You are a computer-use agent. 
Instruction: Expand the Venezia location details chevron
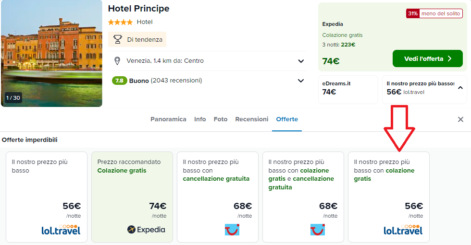[301, 61]
